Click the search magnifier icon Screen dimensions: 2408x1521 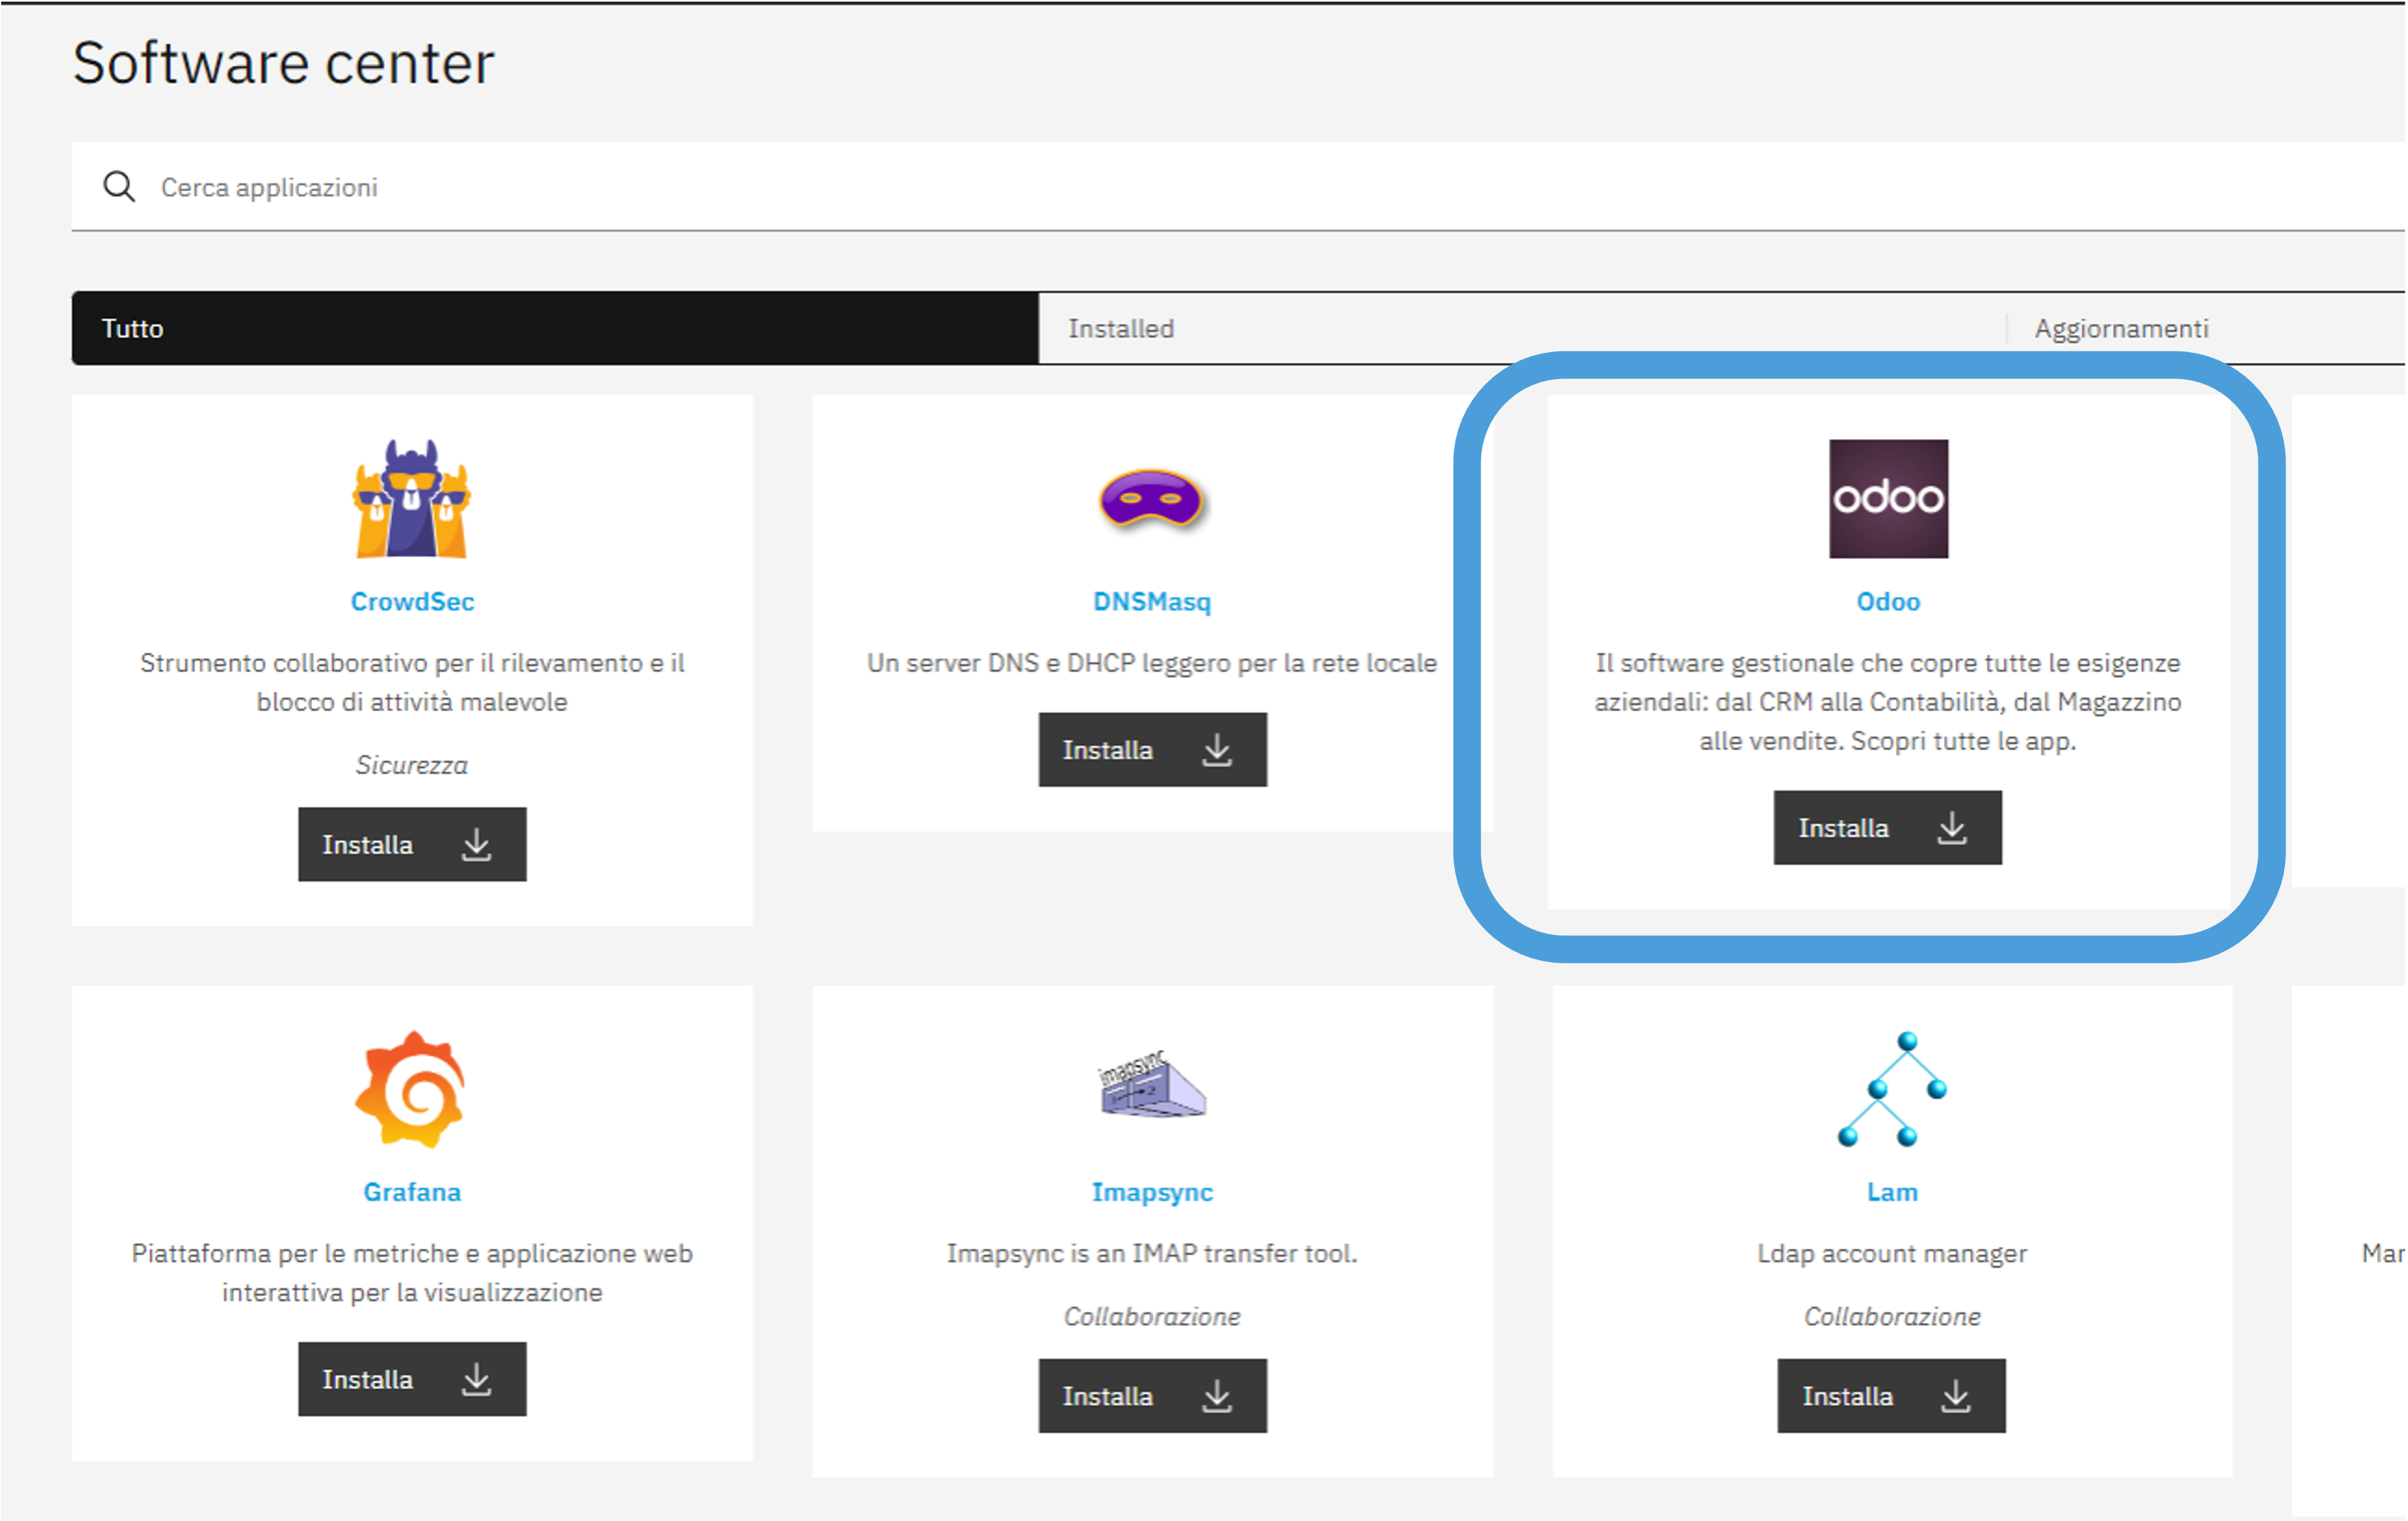119,187
